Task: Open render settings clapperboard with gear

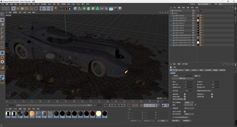Action: 70,9
